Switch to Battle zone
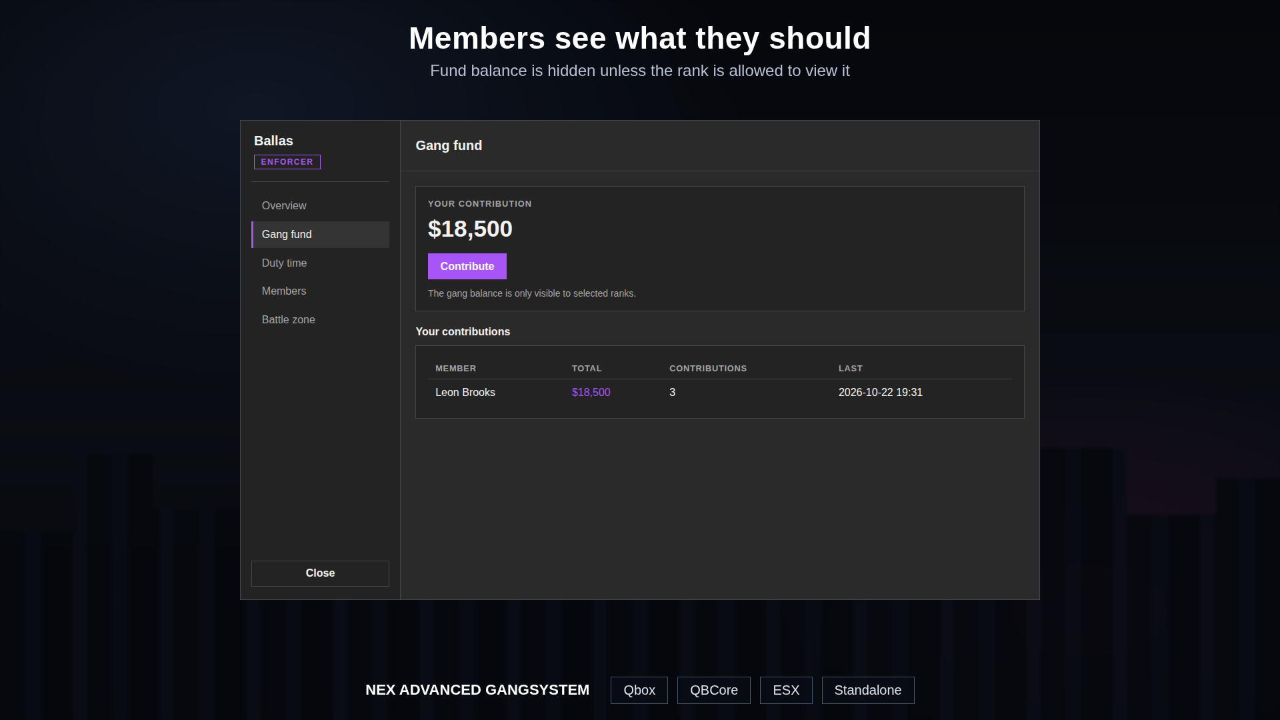The image size is (1280, 720). click(320, 320)
